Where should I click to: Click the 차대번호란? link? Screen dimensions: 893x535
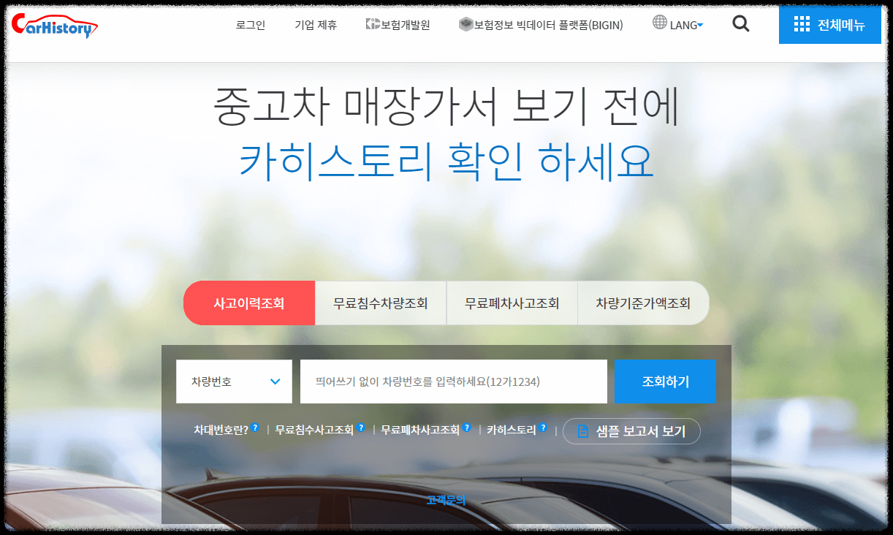(221, 430)
